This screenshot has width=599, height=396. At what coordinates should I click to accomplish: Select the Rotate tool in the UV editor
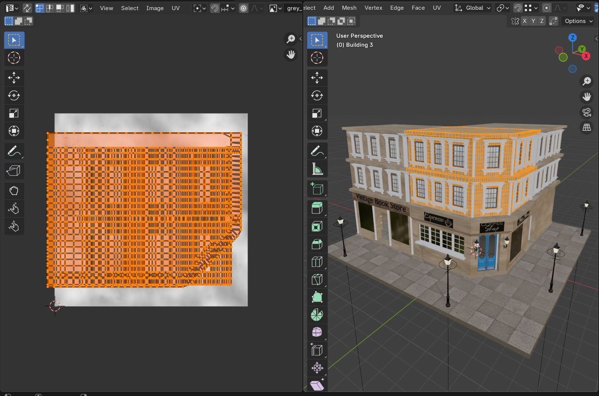[14, 95]
